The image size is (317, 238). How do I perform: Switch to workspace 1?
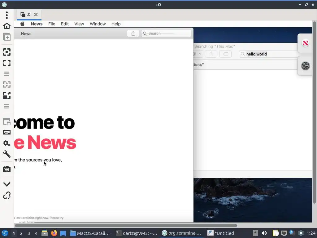pyautogui.click(x=14, y=233)
